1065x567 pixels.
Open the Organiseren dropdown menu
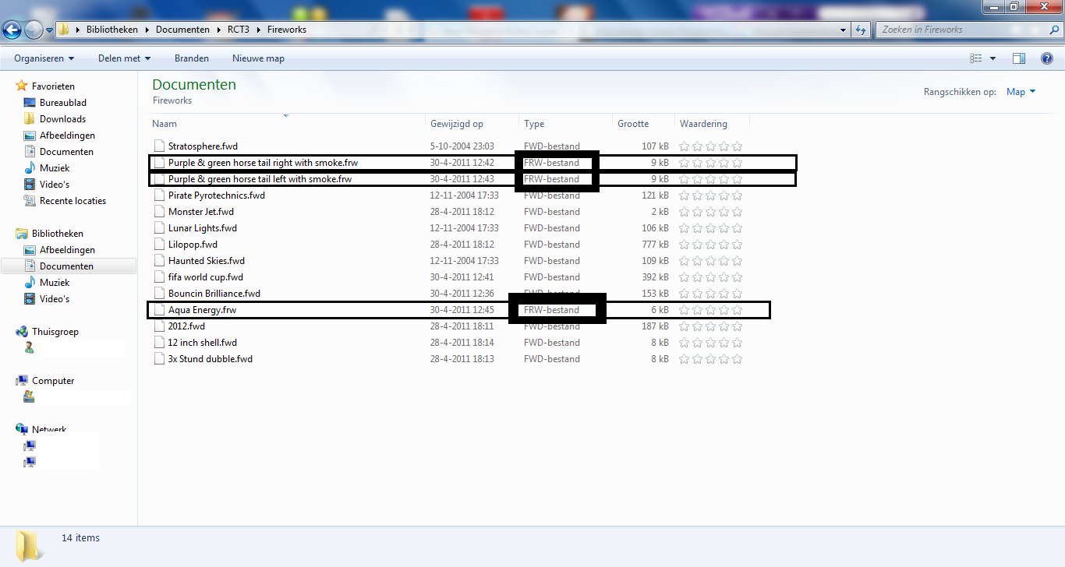pyautogui.click(x=44, y=58)
